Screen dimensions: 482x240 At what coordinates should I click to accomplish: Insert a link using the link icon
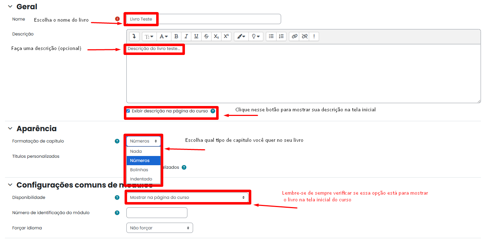295,36
